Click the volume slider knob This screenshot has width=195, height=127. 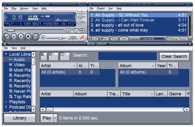[60, 39]
